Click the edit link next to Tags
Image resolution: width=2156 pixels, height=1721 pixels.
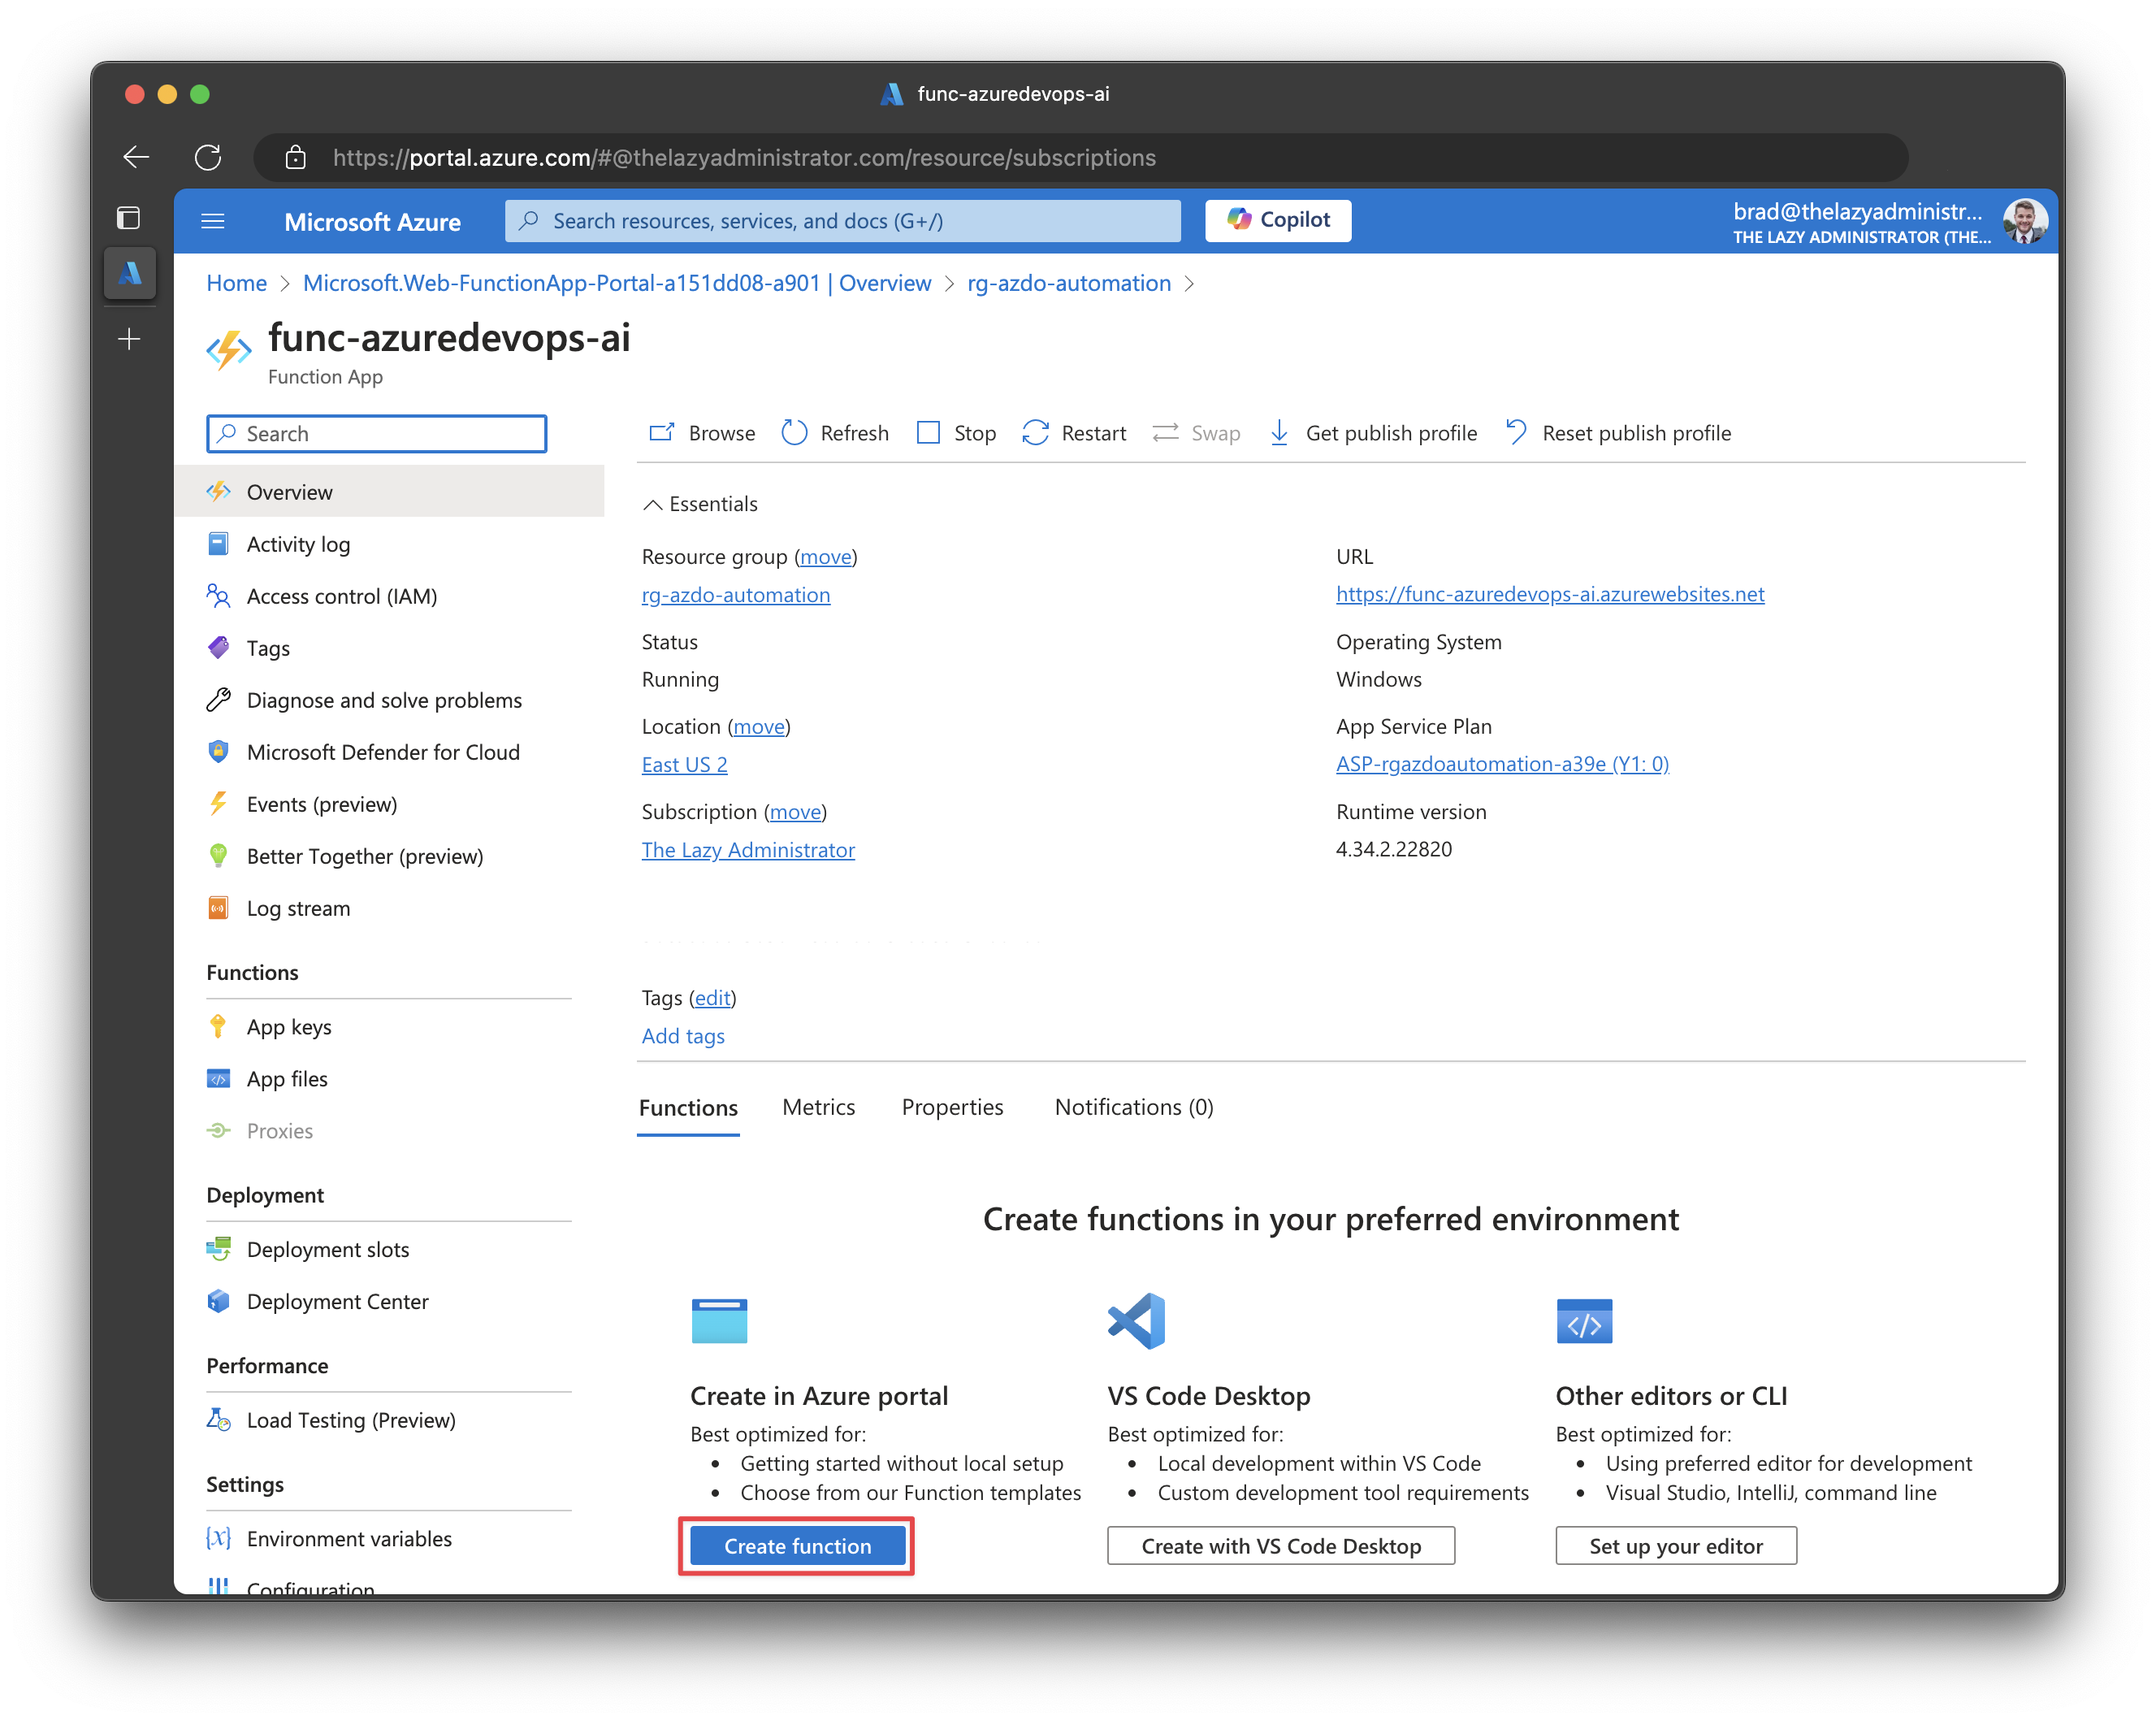tap(712, 998)
